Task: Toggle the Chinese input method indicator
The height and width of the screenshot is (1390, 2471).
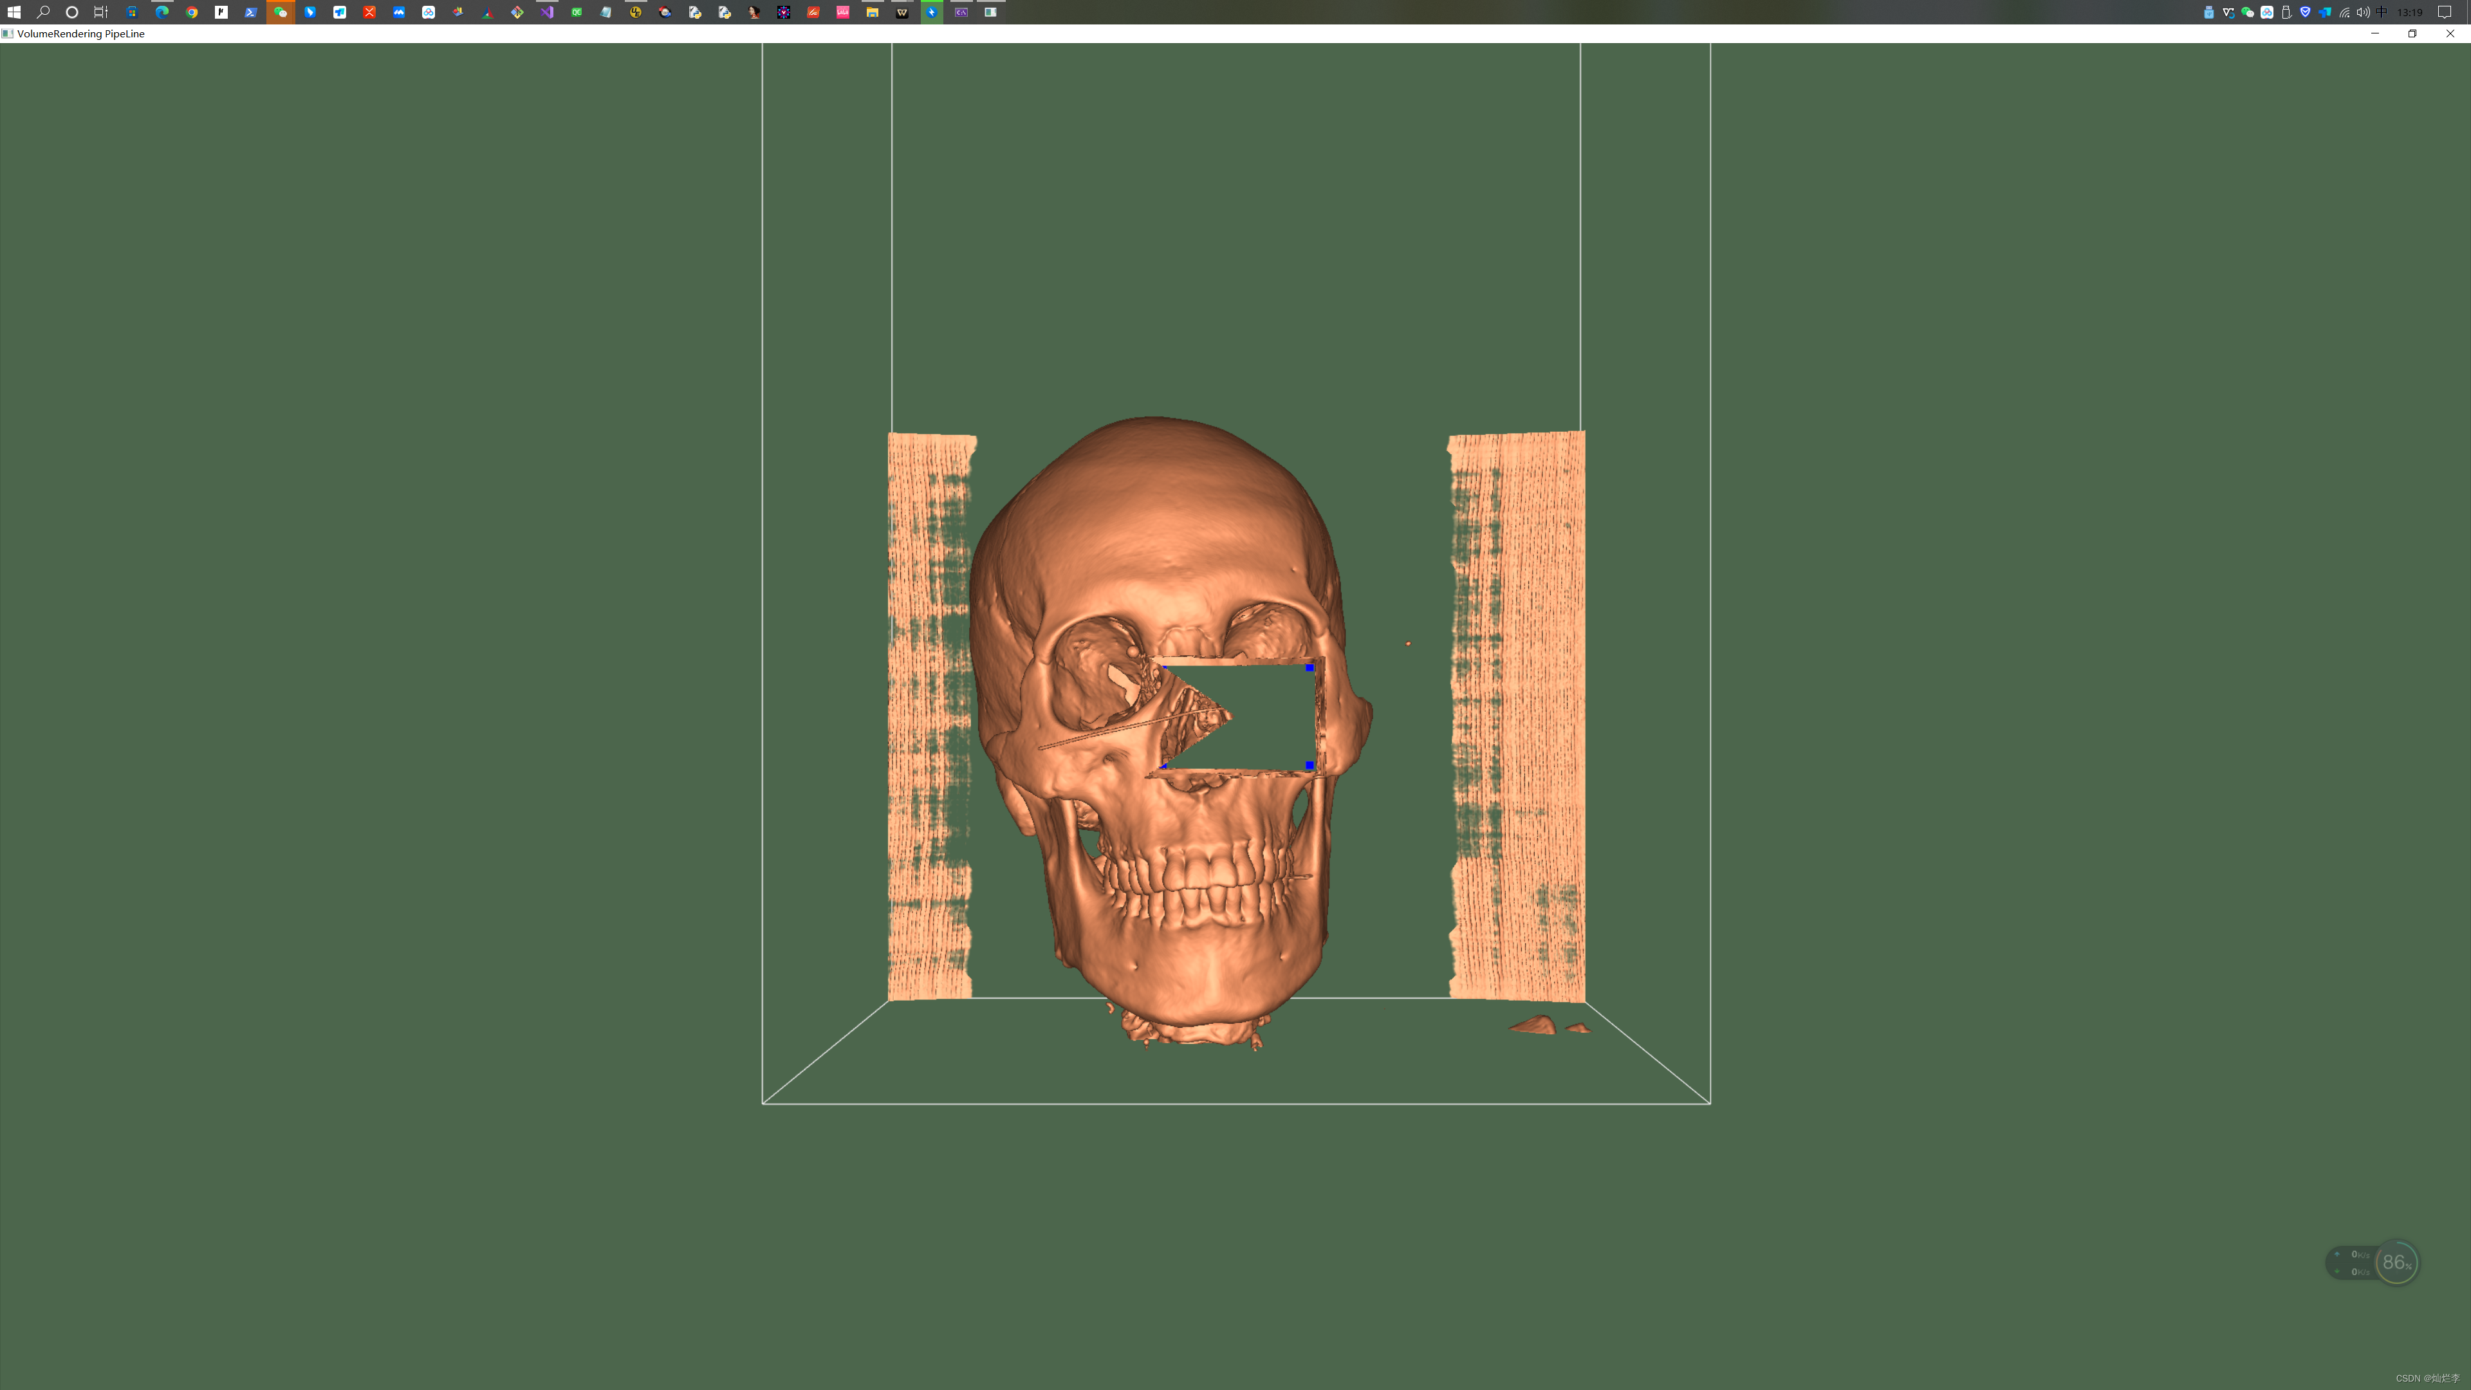Action: point(2381,12)
